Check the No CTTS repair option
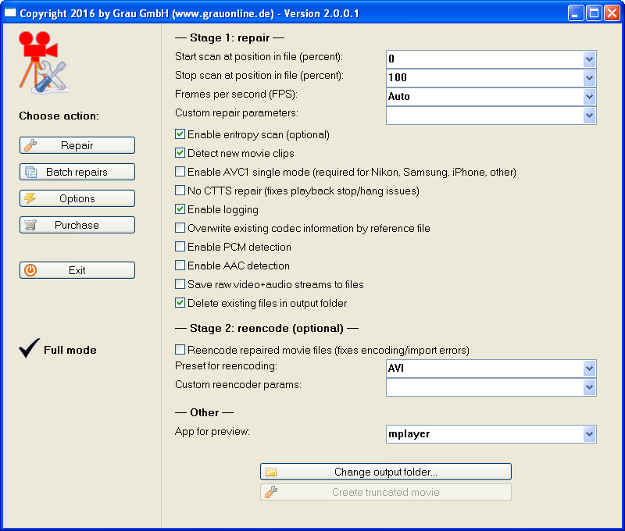The width and height of the screenshot is (625, 531). tap(180, 191)
